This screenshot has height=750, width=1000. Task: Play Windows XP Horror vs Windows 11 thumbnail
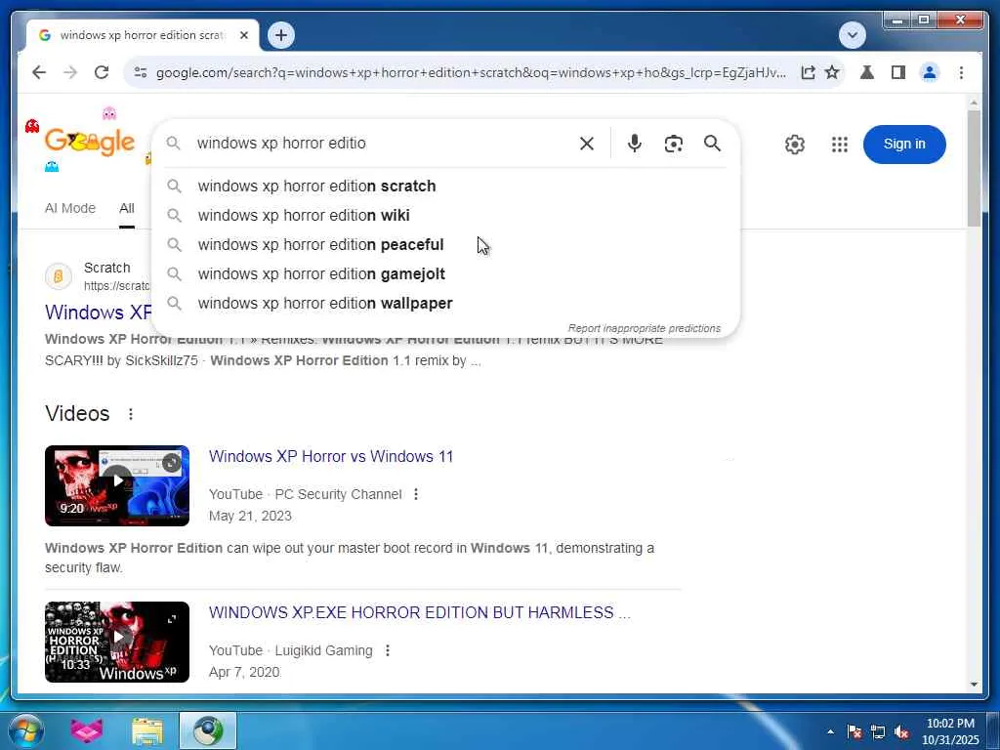(x=117, y=486)
